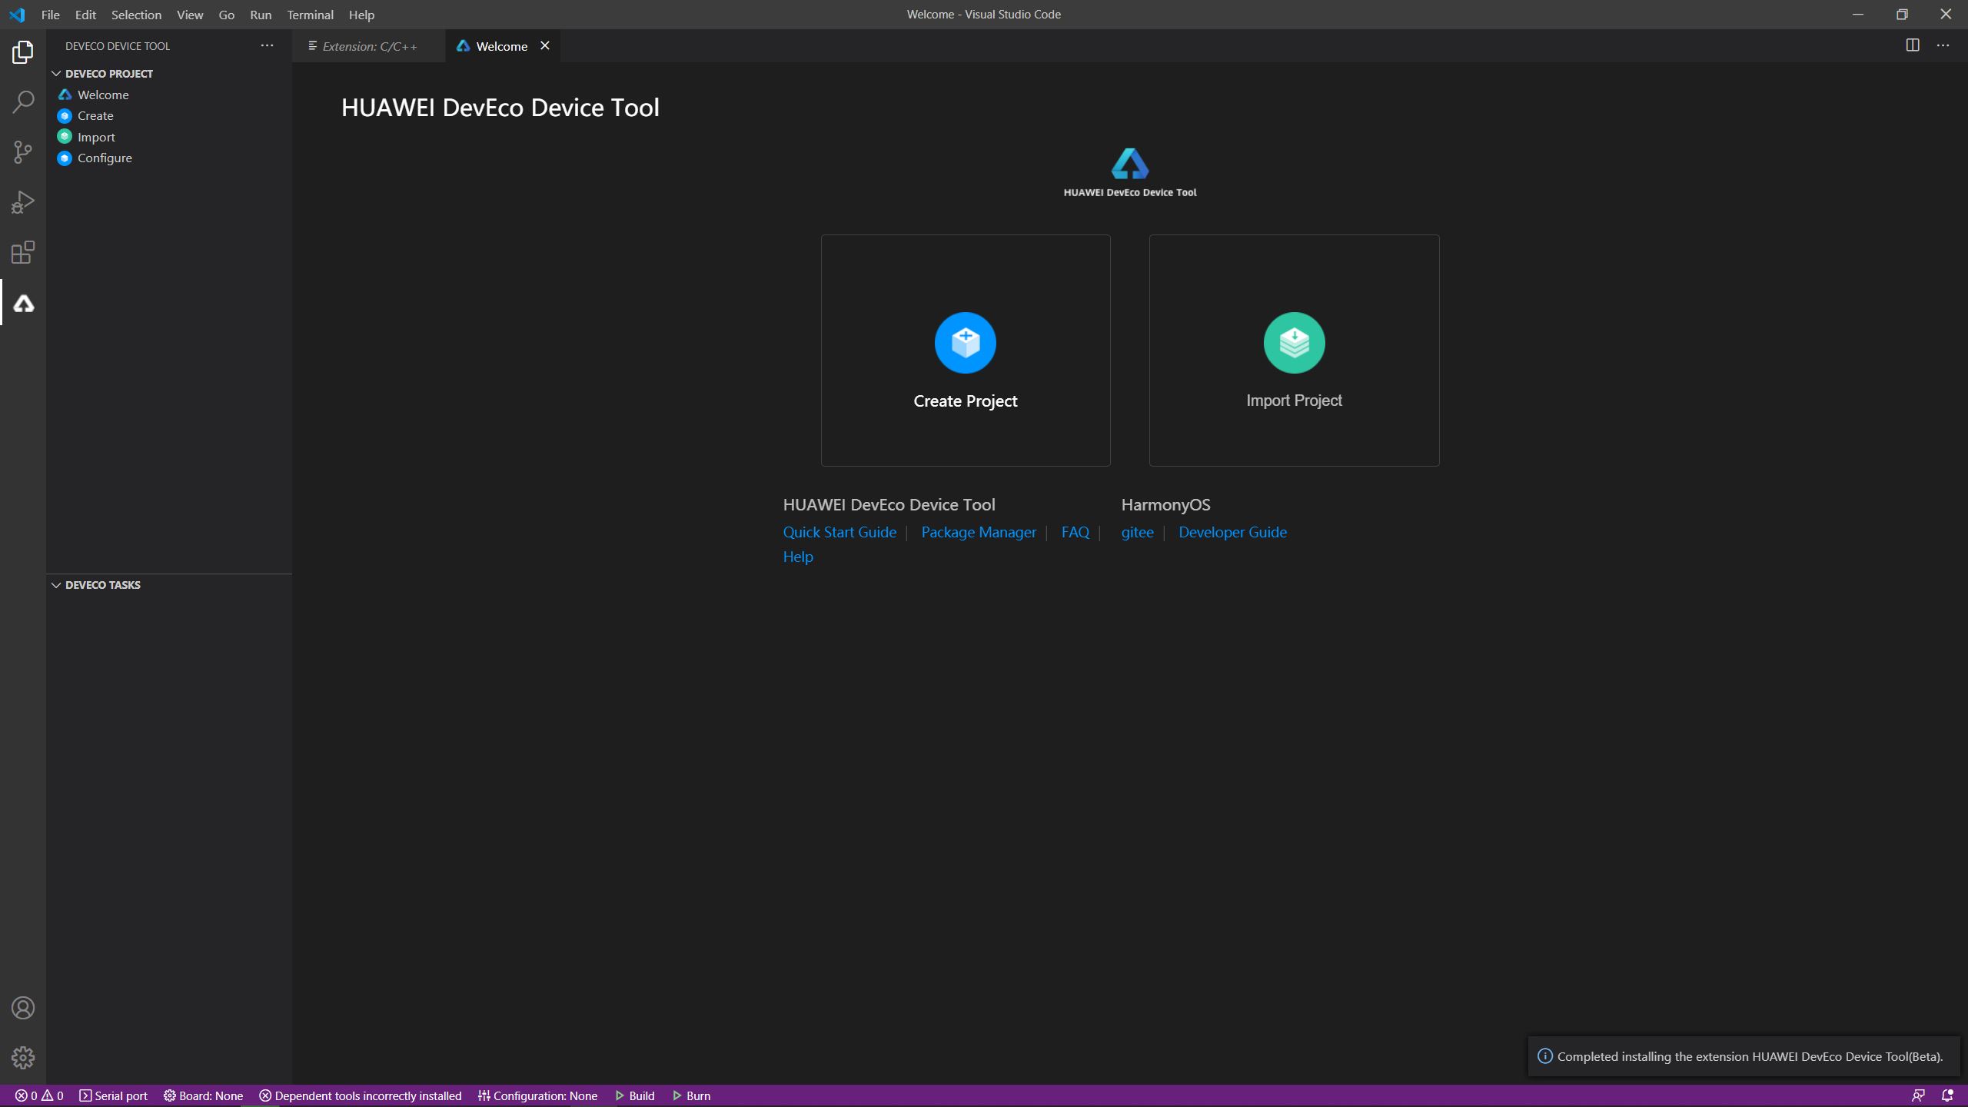
Task: Click the errors and warnings status indicator
Action: [39, 1095]
